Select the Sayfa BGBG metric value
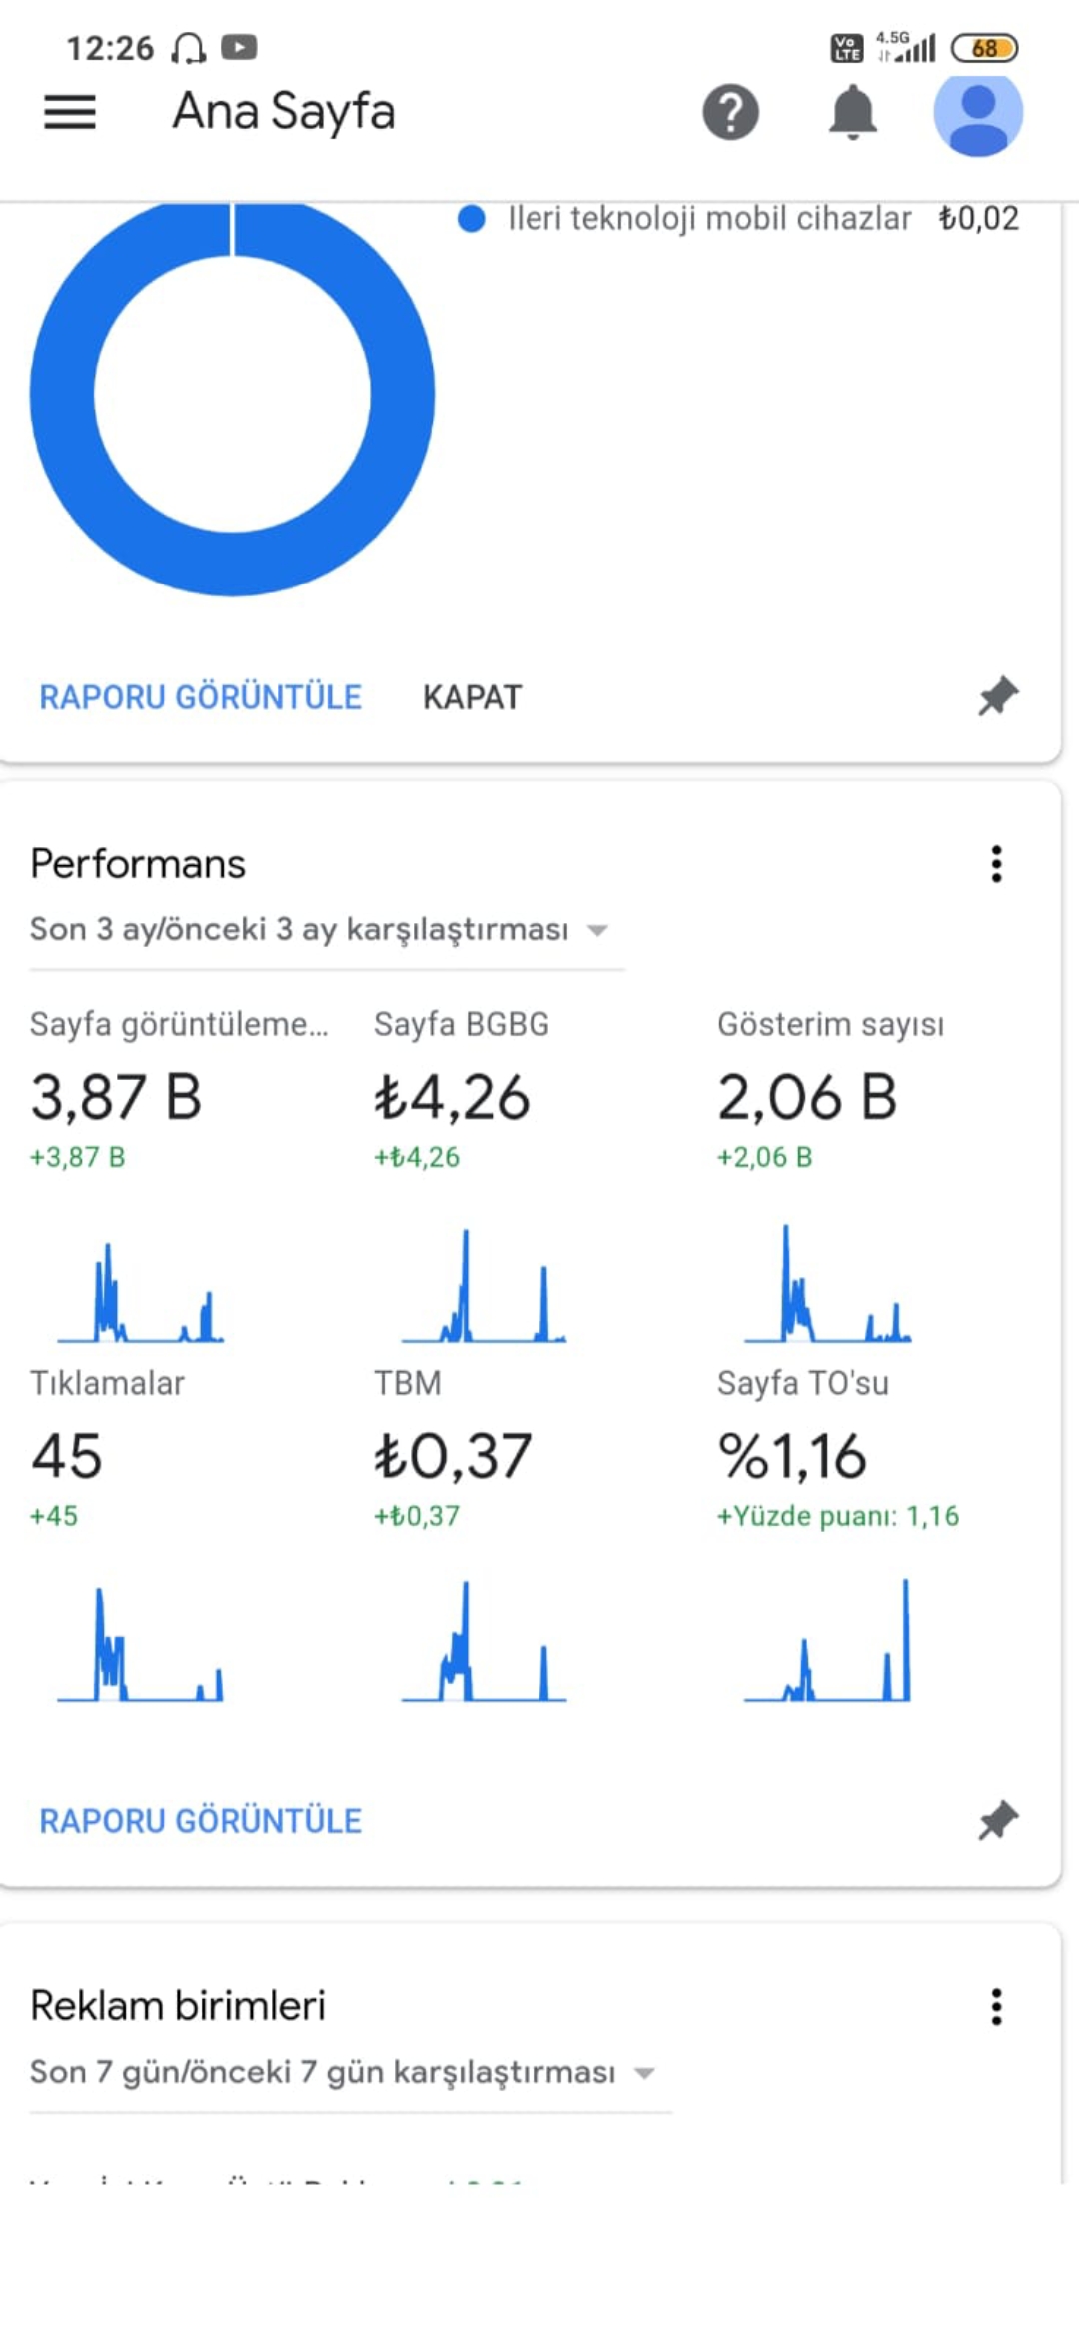This screenshot has width=1079, height=2338. click(452, 1097)
